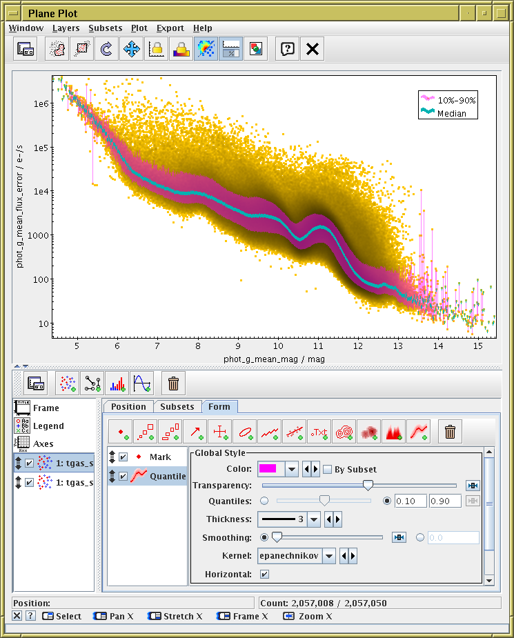The height and width of the screenshot is (638, 514).
Task: Add a contour form to layer
Action: pyautogui.click(x=344, y=432)
